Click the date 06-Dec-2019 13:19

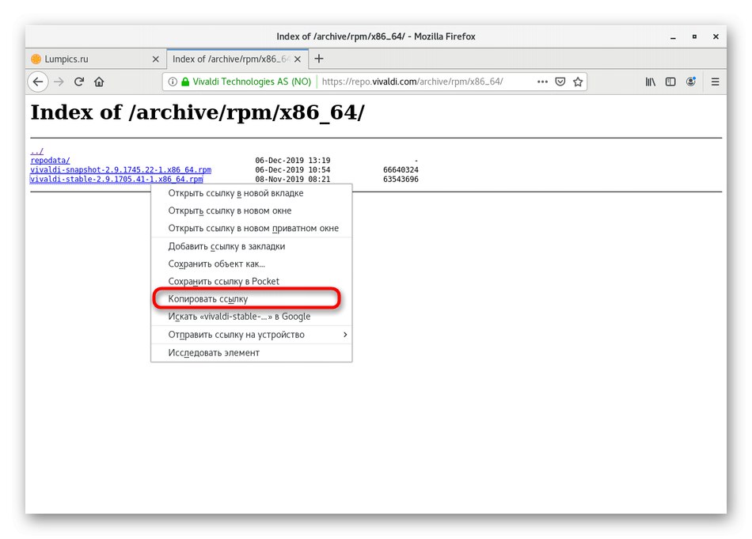(293, 160)
